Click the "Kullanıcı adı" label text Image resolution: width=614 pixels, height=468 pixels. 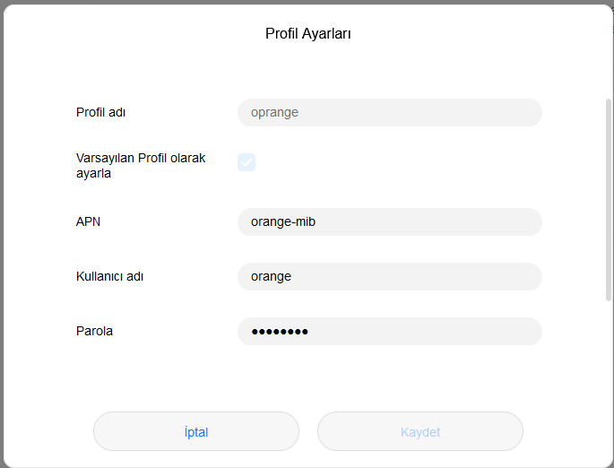point(109,277)
